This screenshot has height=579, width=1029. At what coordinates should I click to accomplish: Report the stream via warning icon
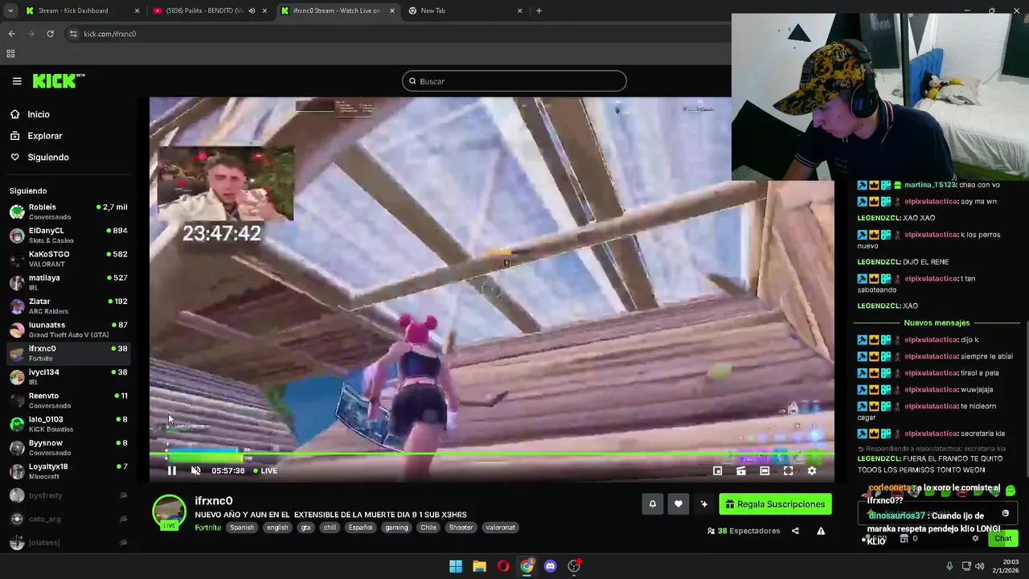click(821, 531)
